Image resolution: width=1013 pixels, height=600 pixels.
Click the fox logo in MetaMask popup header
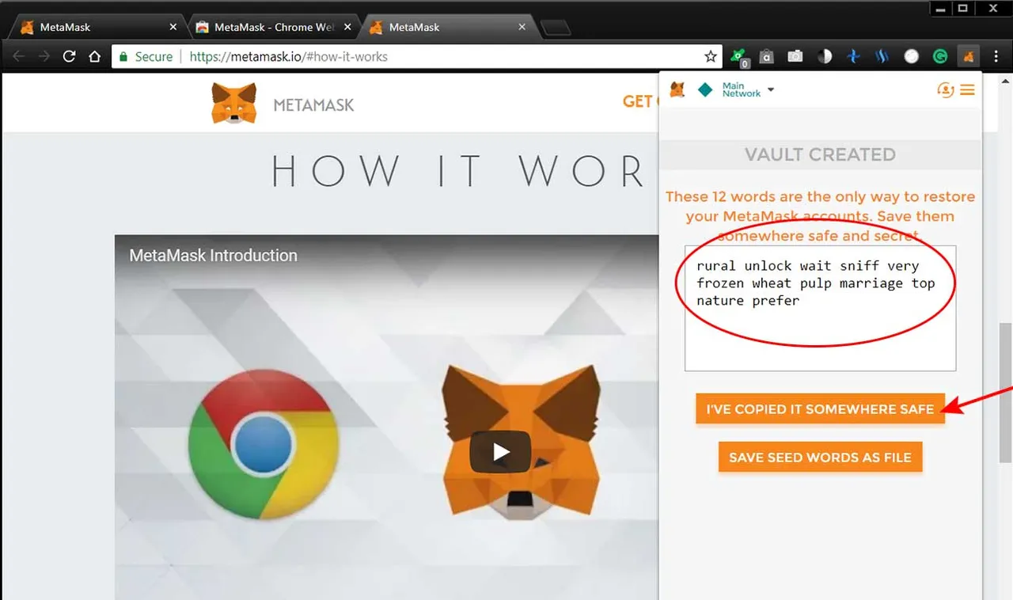677,89
